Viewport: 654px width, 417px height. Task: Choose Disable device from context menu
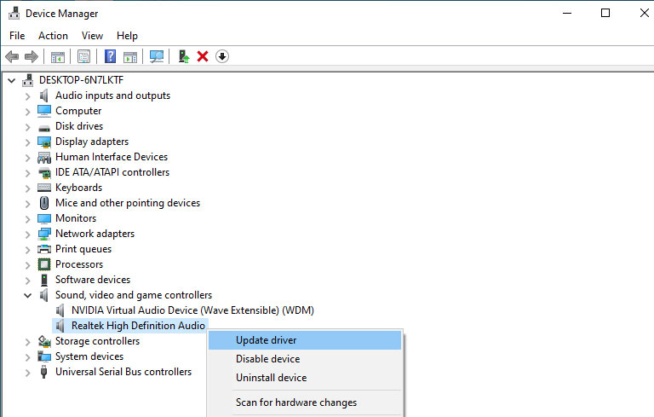coord(305,359)
